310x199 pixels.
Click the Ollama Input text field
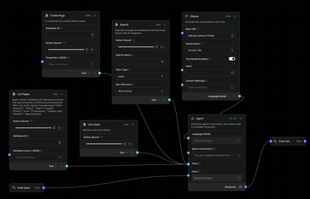coord(211,73)
